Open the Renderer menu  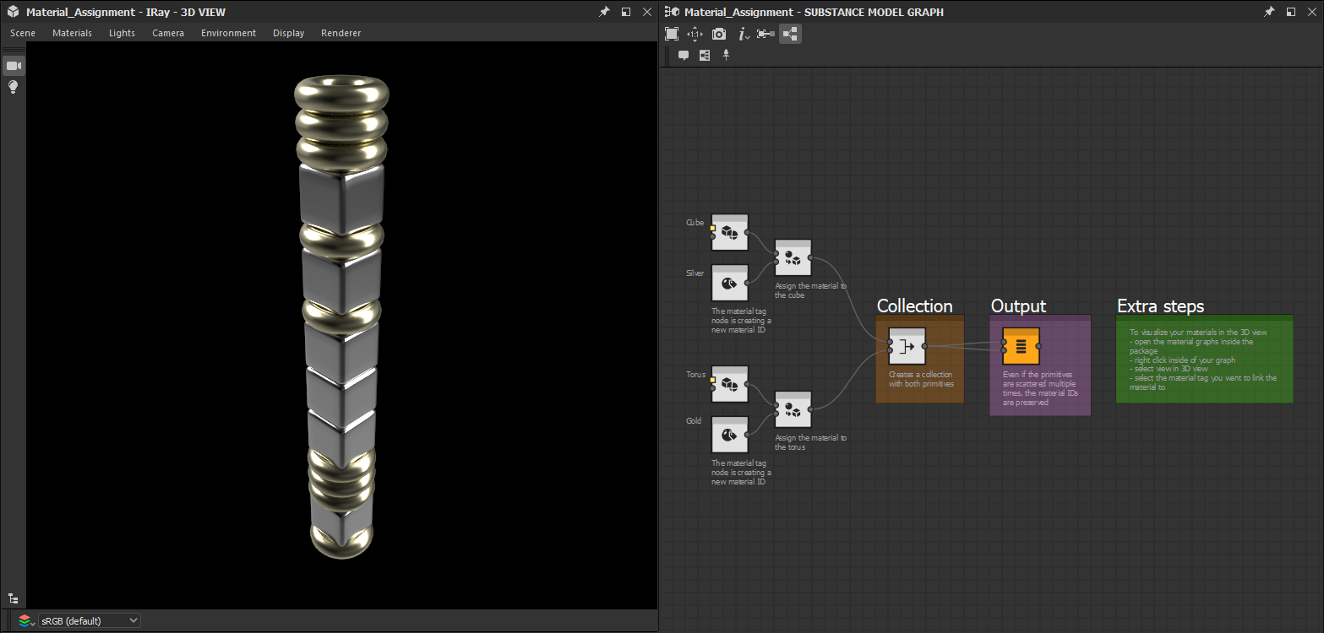[341, 33]
